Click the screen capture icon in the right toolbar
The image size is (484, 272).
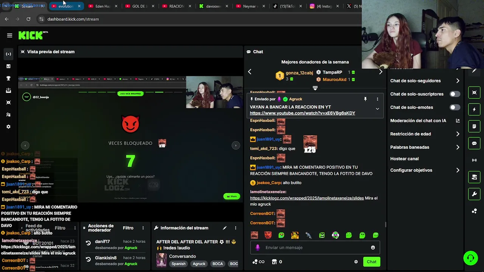coord(474,93)
